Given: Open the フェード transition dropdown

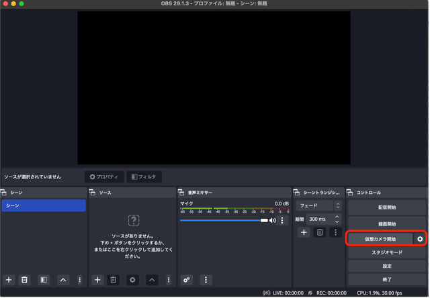Looking at the screenshot, I should [320, 205].
